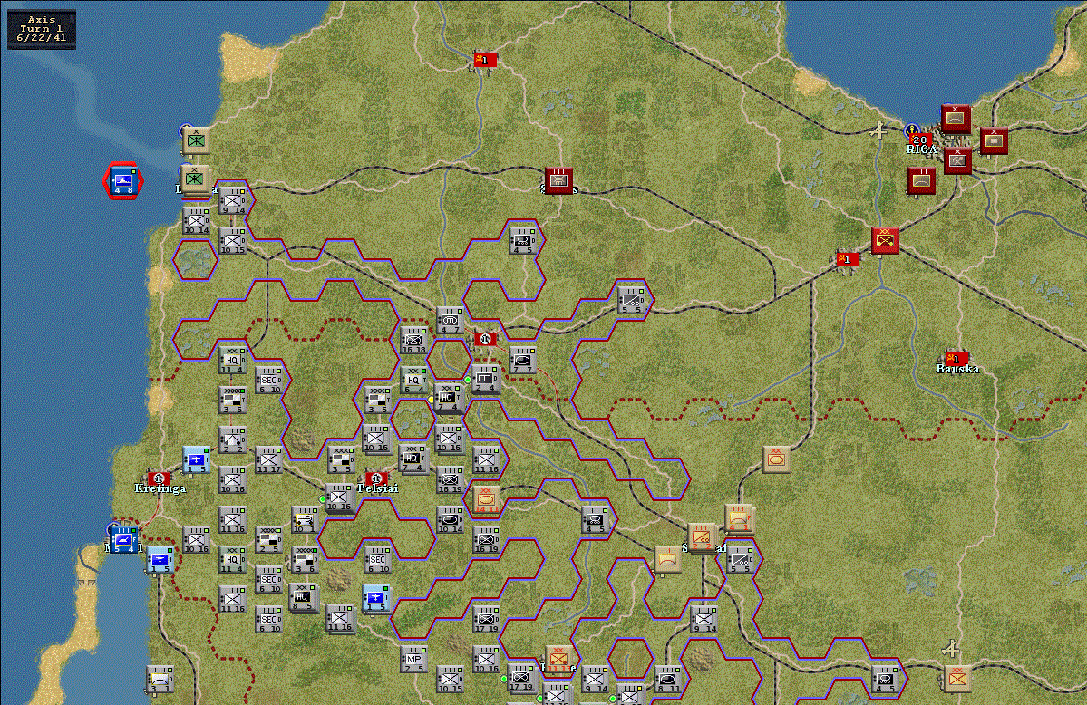Select the Soviet flag marker 20 at Riga
The height and width of the screenshot is (705, 1087).
pyautogui.click(x=919, y=139)
